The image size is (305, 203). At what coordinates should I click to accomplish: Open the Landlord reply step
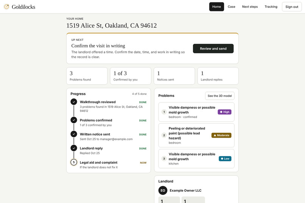109,150
